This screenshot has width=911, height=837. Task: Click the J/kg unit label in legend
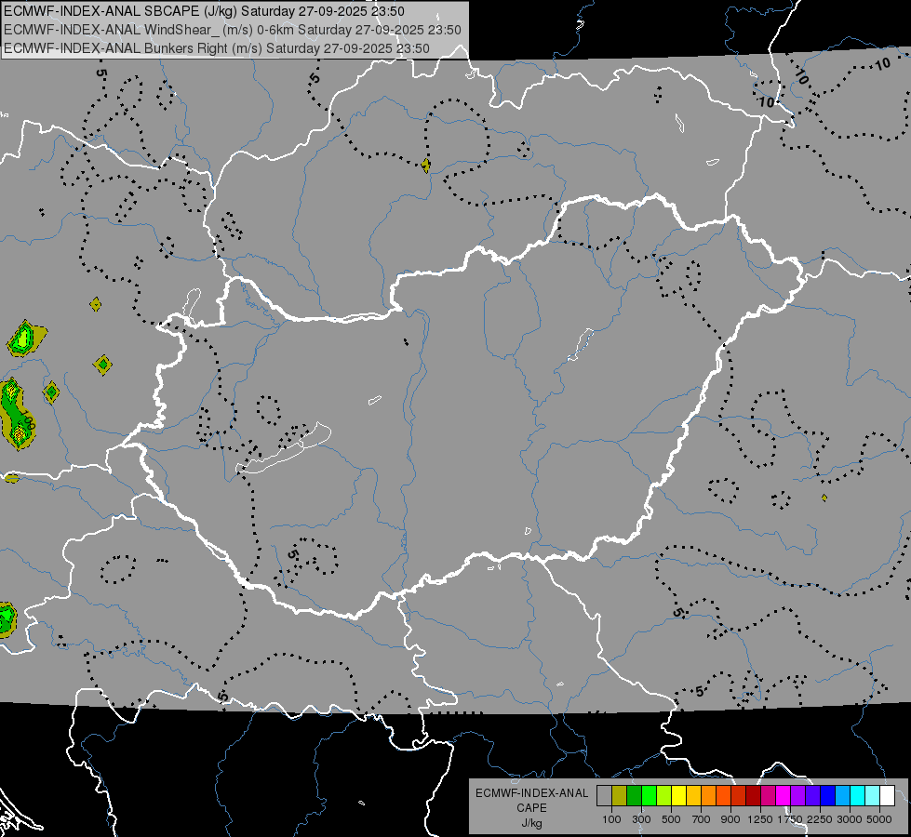click(x=531, y=824)
